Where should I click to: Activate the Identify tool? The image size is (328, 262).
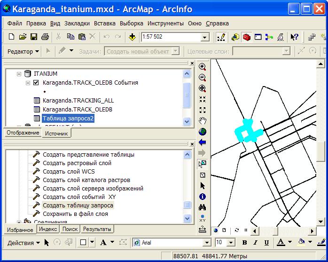pyautogui.click(x=202, y=197)
